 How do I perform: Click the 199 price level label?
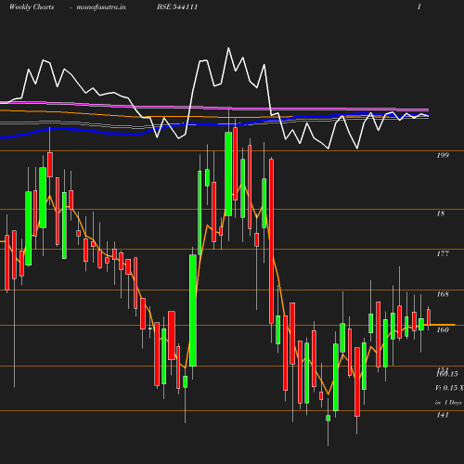(443, 155)
